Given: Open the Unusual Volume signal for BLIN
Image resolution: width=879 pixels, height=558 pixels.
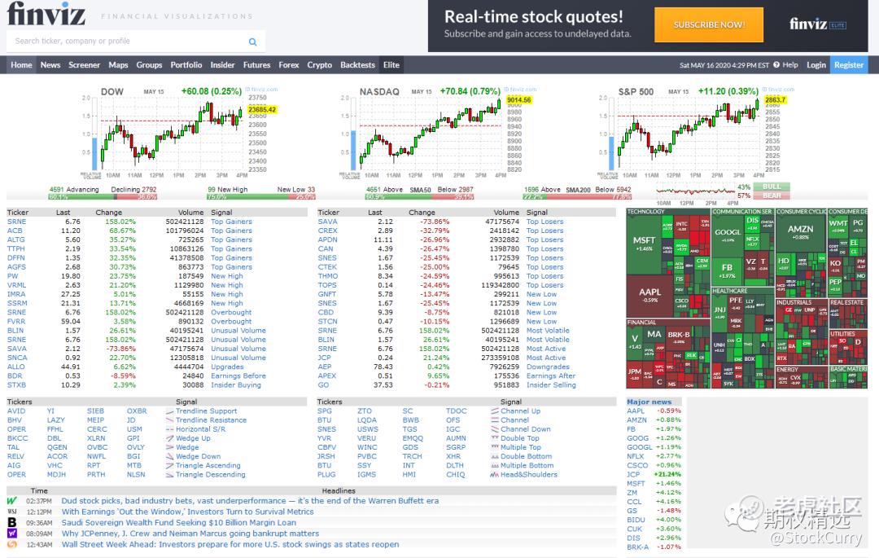Looking at the screenshot, I should (238, 330).
